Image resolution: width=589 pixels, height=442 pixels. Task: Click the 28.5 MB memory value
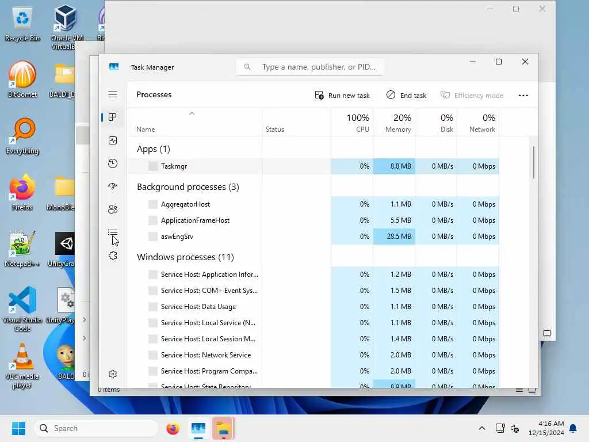tap(399, 237)
